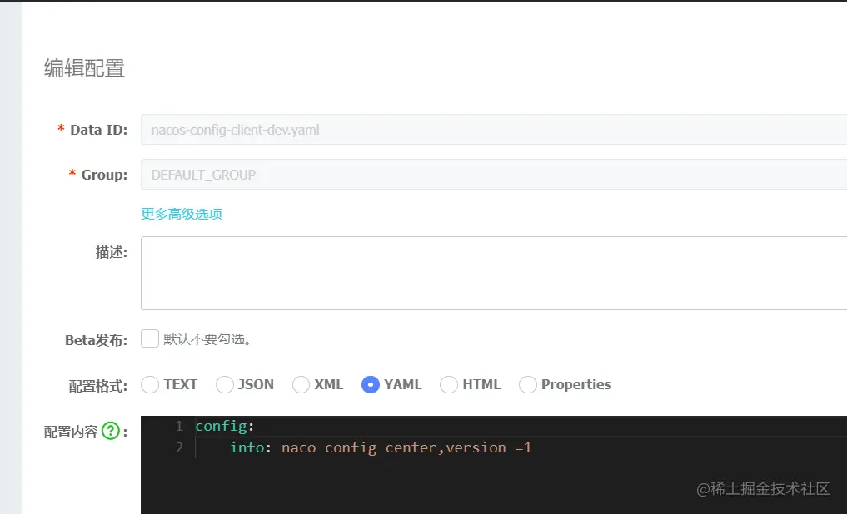
Task: Pick the HTML format radio button
Action: coord(449,384)
